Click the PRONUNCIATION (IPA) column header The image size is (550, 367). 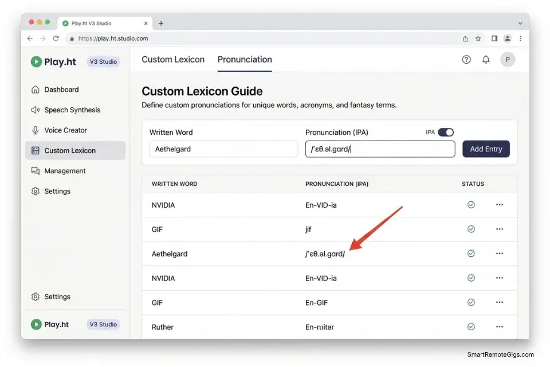click(337, 184)
